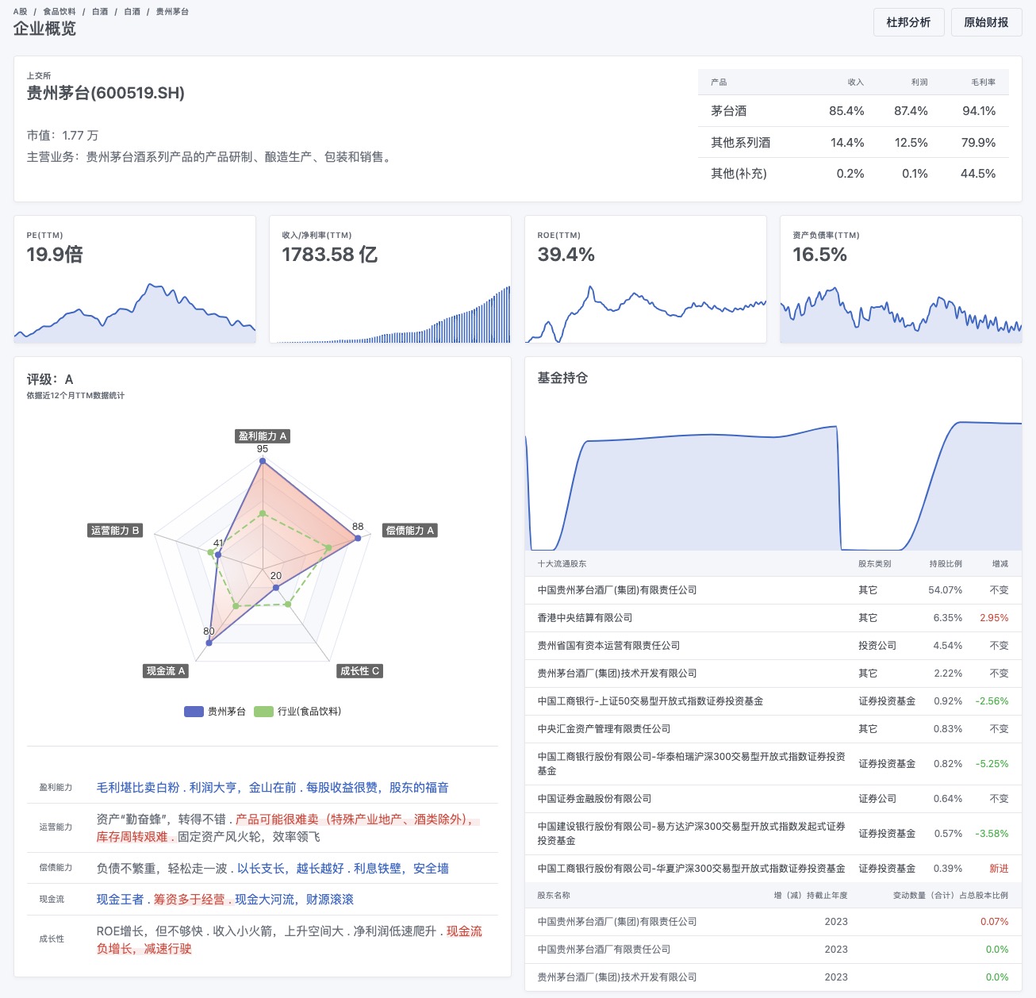Click the radar data point at 95
The image size is (1036, 998).
pyautogui.click(x=263, y=461)
